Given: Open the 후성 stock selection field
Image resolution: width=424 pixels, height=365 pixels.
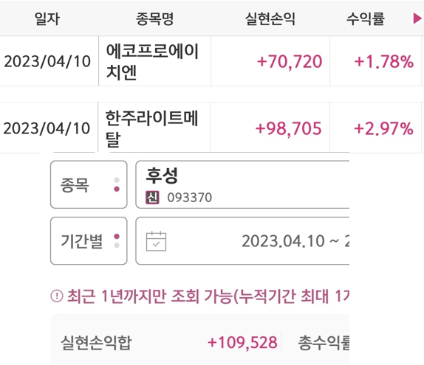Looking at the screenshot, I should coord(242,184).
